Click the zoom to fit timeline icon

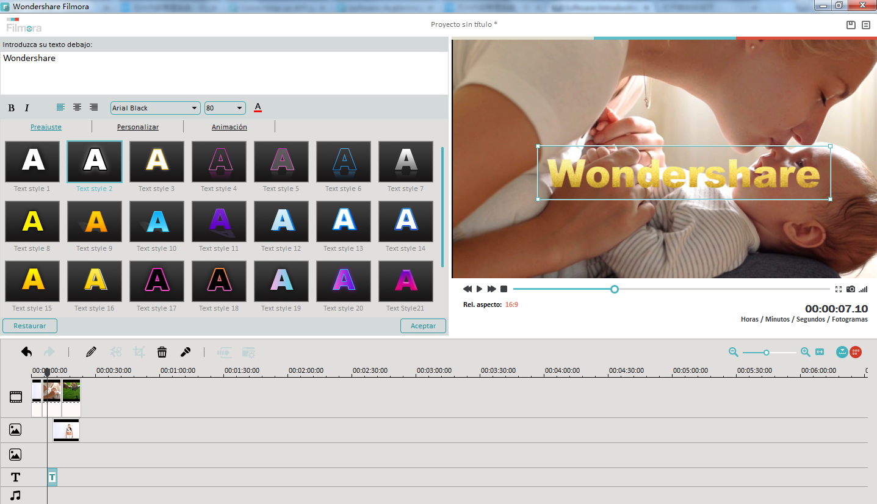point(820,352)
